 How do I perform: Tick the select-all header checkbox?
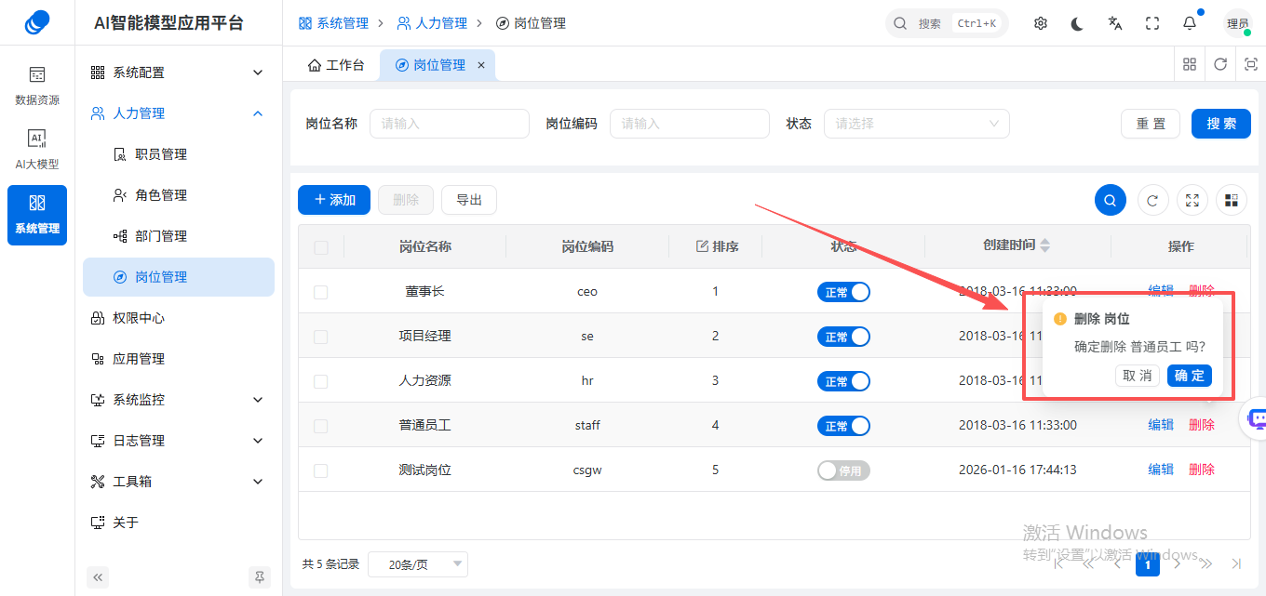click(x=321, y=247)
